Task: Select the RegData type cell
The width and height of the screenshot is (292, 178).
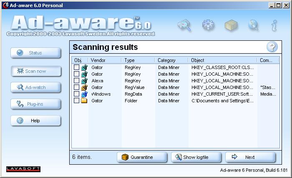Action: point(133,94)
